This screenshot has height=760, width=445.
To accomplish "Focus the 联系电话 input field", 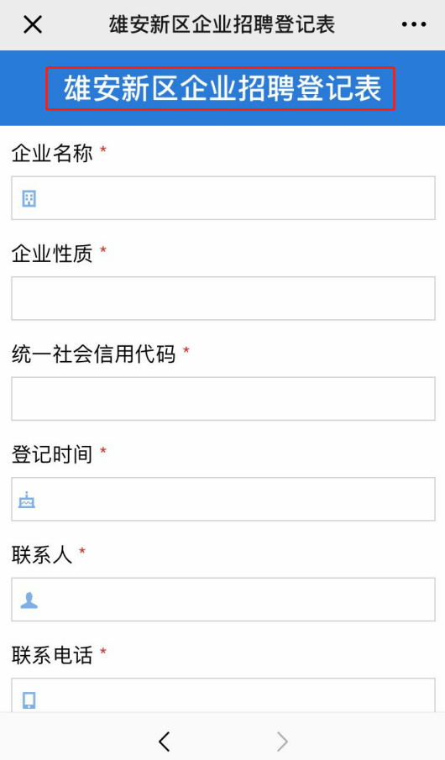I will (x=223, y=695).
